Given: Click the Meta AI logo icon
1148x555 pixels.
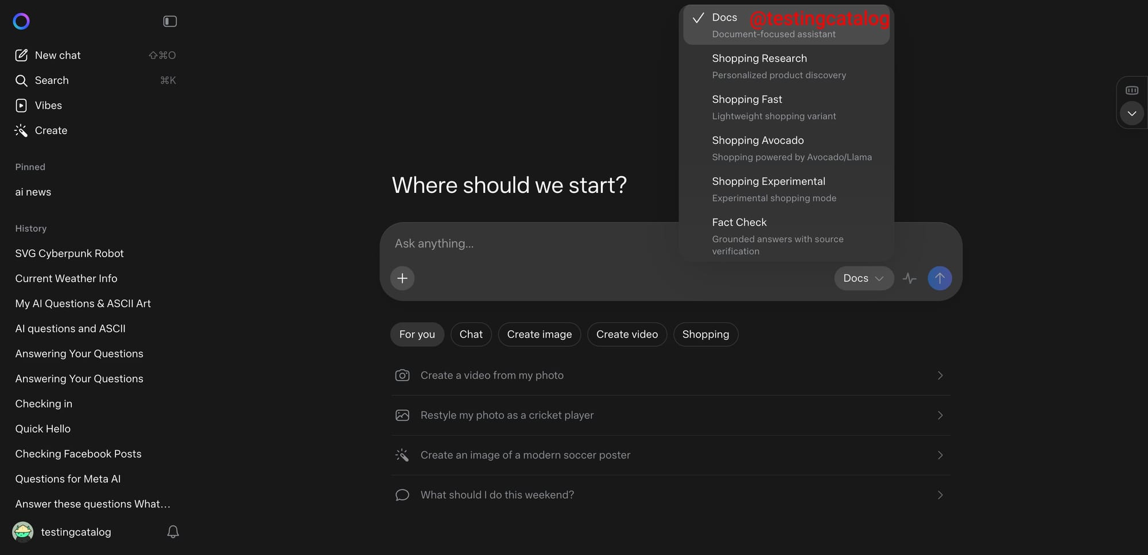Looking at the screenshot, I should pos(21,21).
